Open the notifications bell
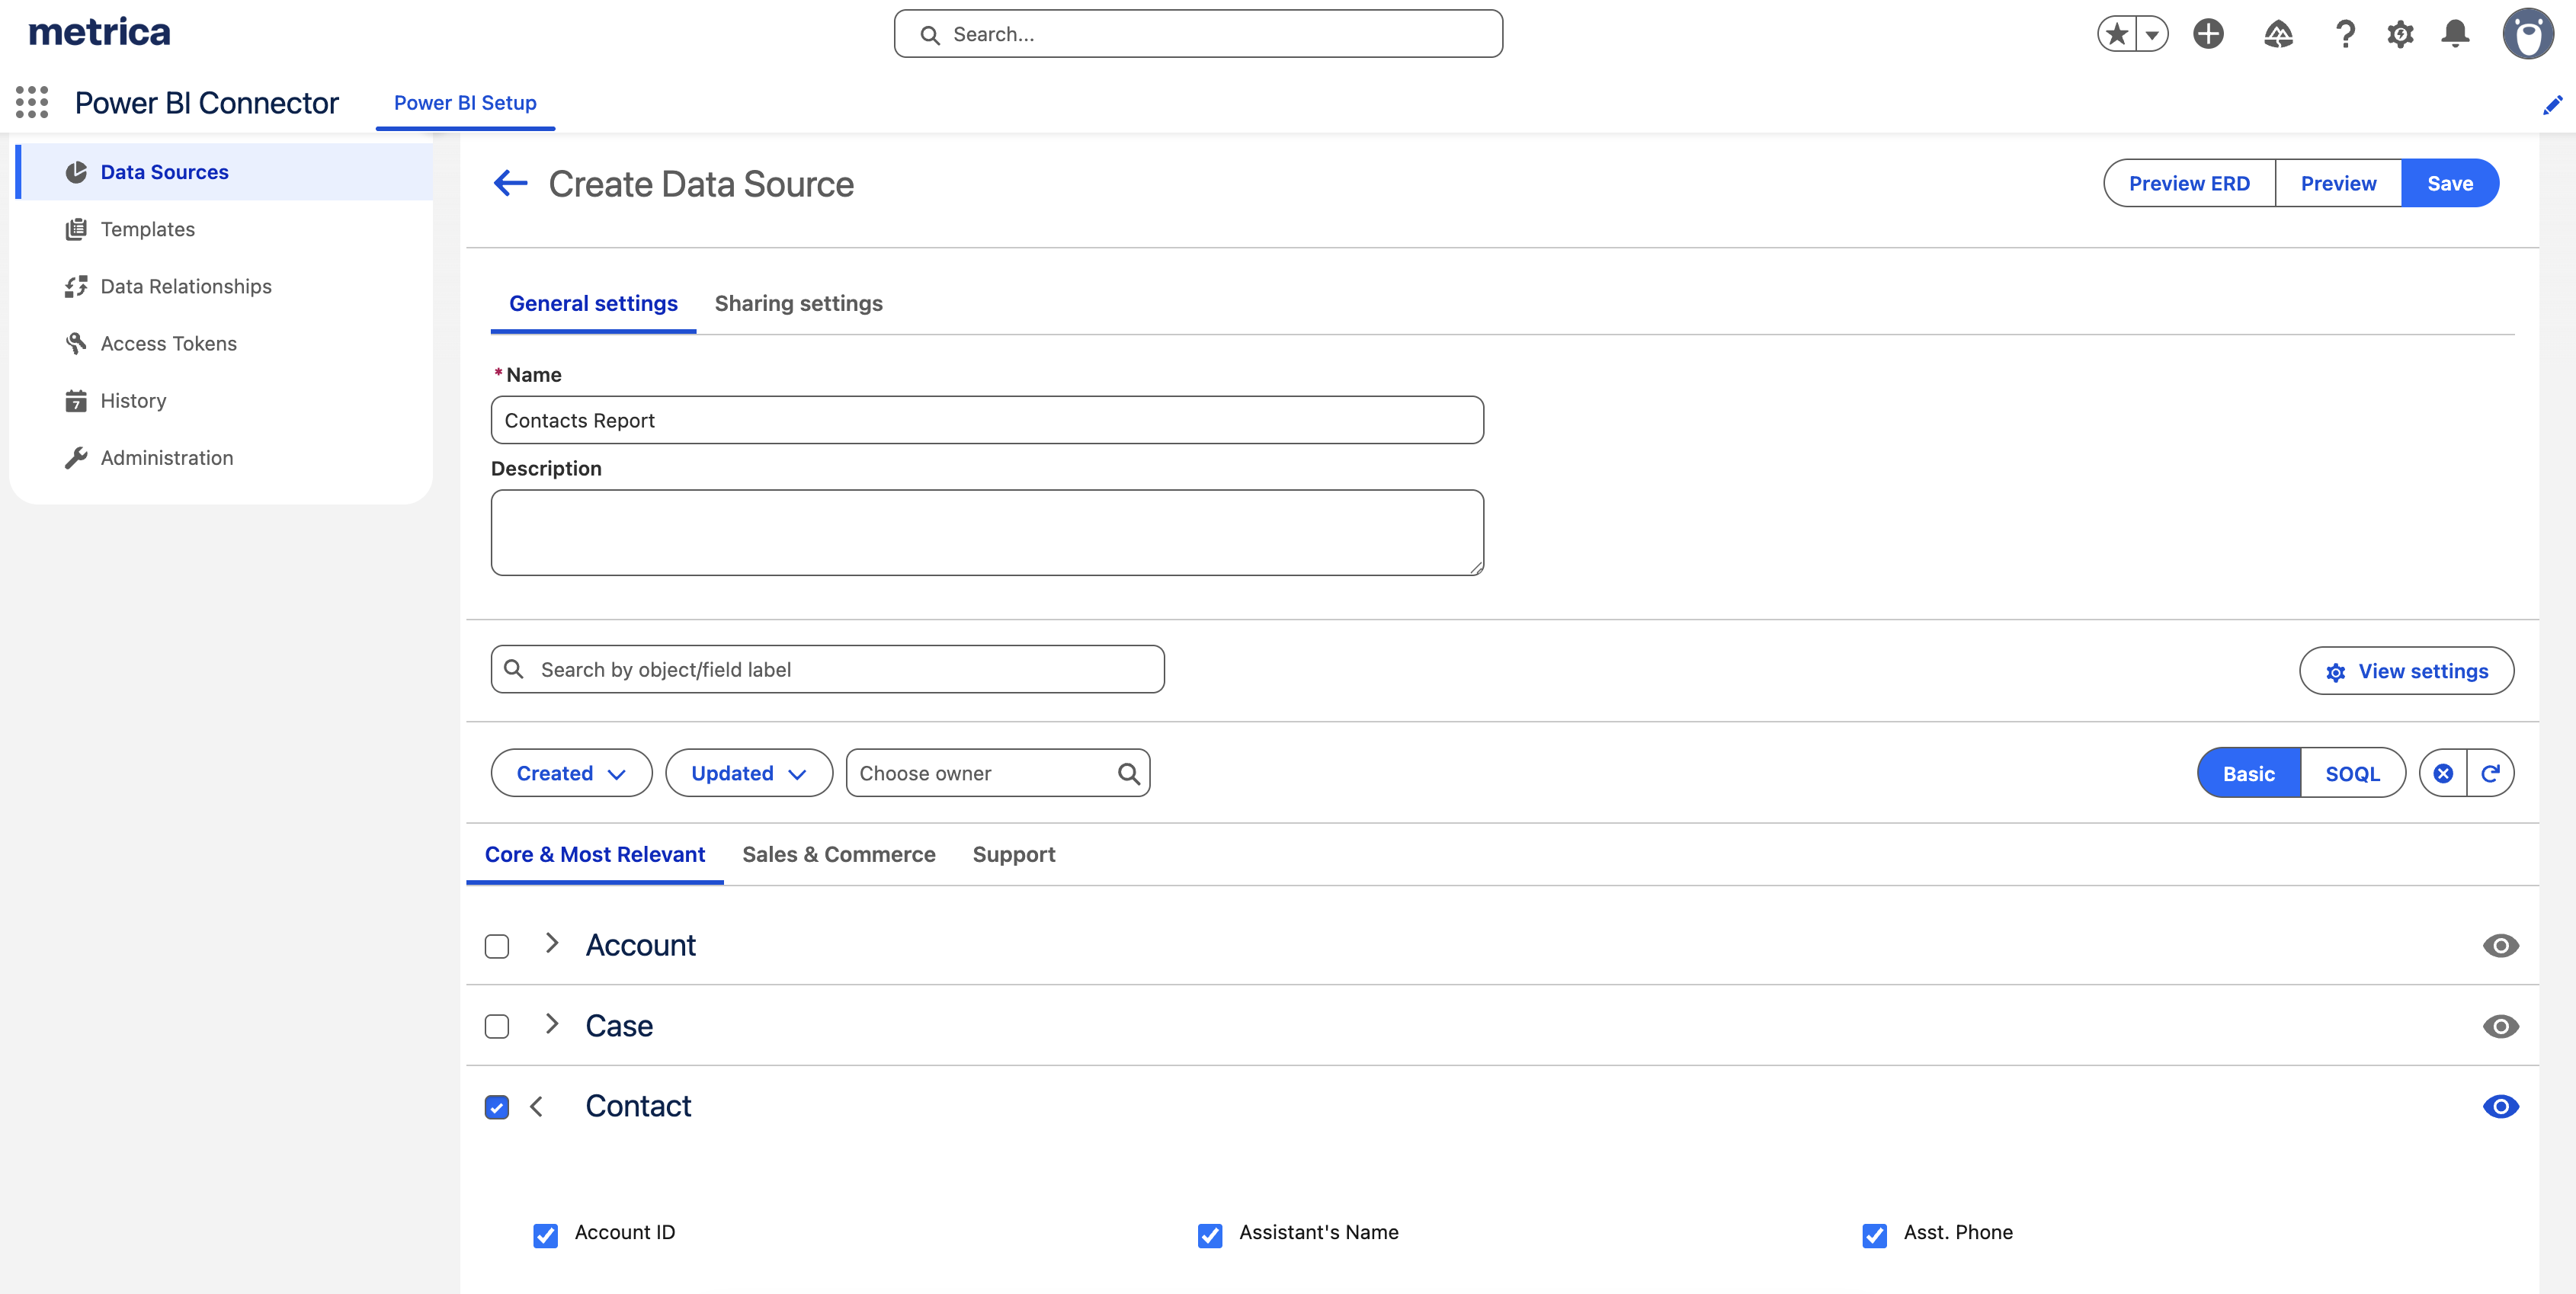This screenshot has height=1294, width=2576. [2455, 34]
